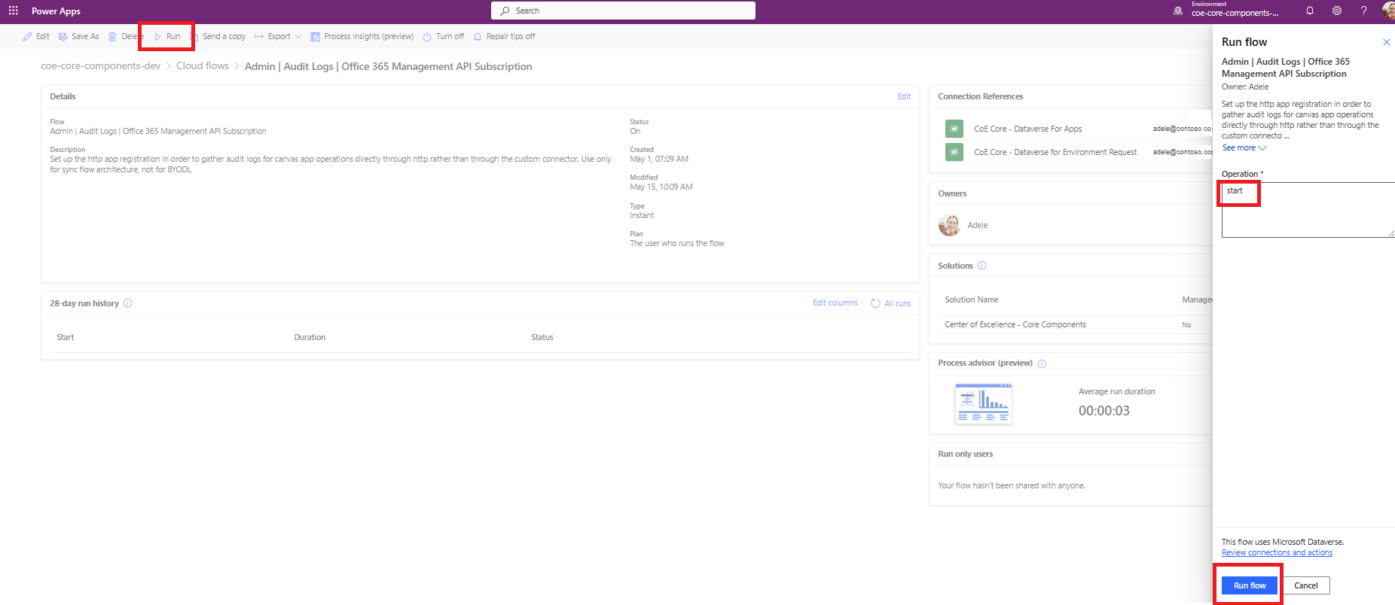Choose Save As in the command bar
The image size is (1395, 605).
79,36
